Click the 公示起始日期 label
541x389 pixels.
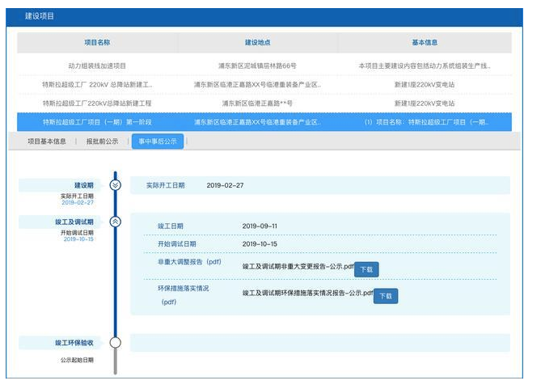77,360
